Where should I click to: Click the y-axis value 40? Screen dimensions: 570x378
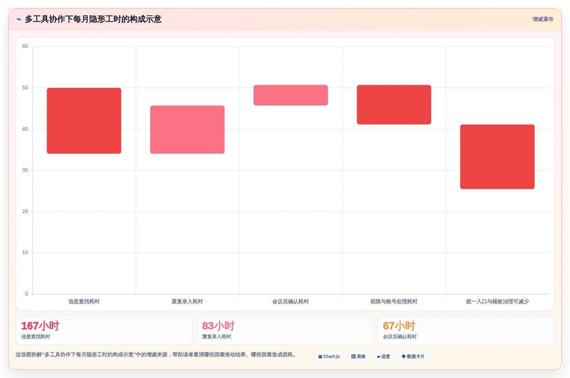tap(25, 129)
